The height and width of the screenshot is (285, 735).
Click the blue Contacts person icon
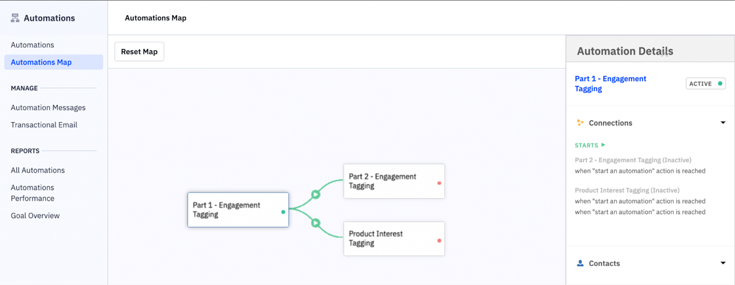coord(580,263)
